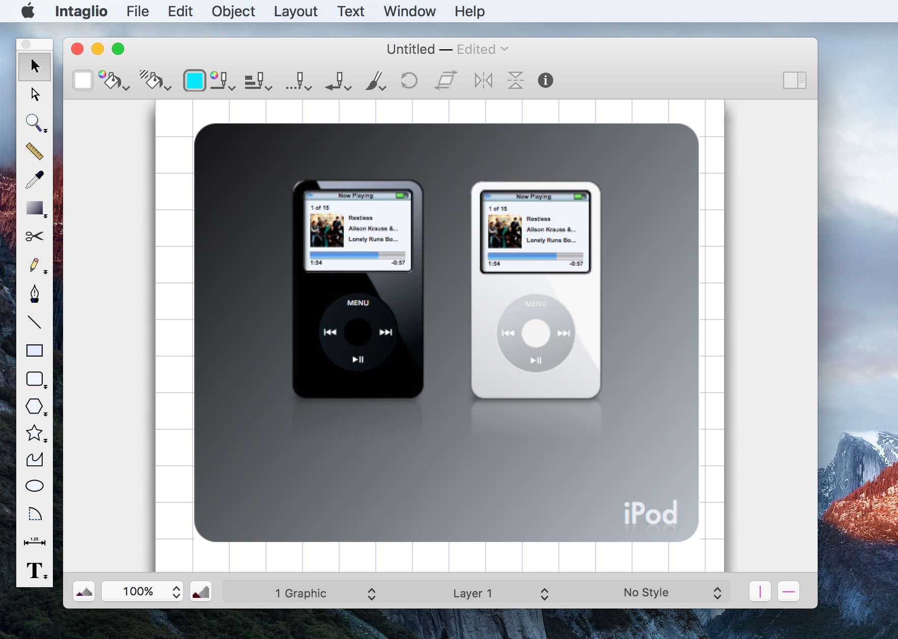Choose the Rectangle tool

35,350
